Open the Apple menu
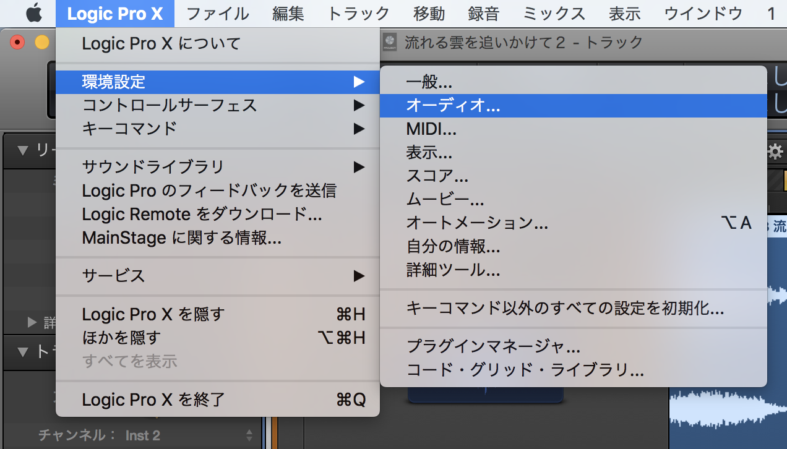 [33, 13]
